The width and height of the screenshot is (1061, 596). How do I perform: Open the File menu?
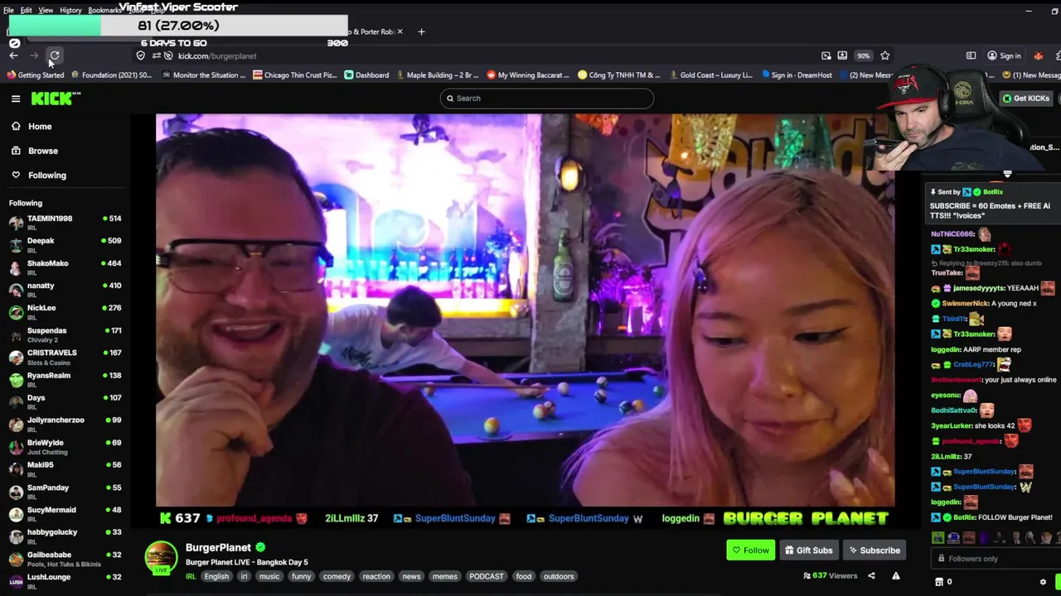tap(8, 10)
